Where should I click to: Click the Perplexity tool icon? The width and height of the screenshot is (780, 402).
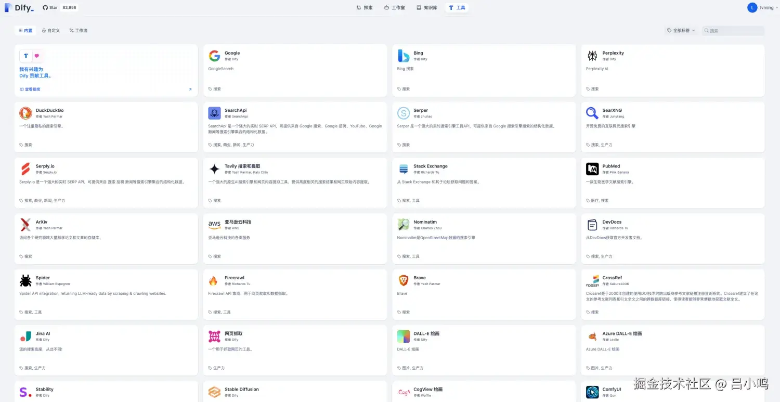592,56
